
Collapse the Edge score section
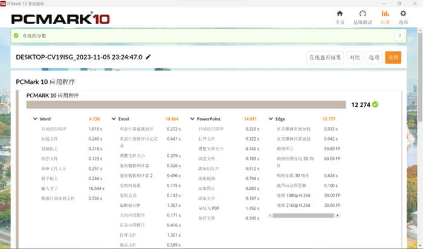tap(271, 118)
